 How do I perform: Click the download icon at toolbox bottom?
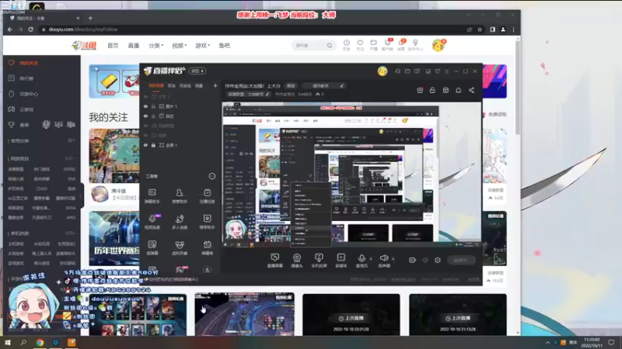[x=207, y=270]
